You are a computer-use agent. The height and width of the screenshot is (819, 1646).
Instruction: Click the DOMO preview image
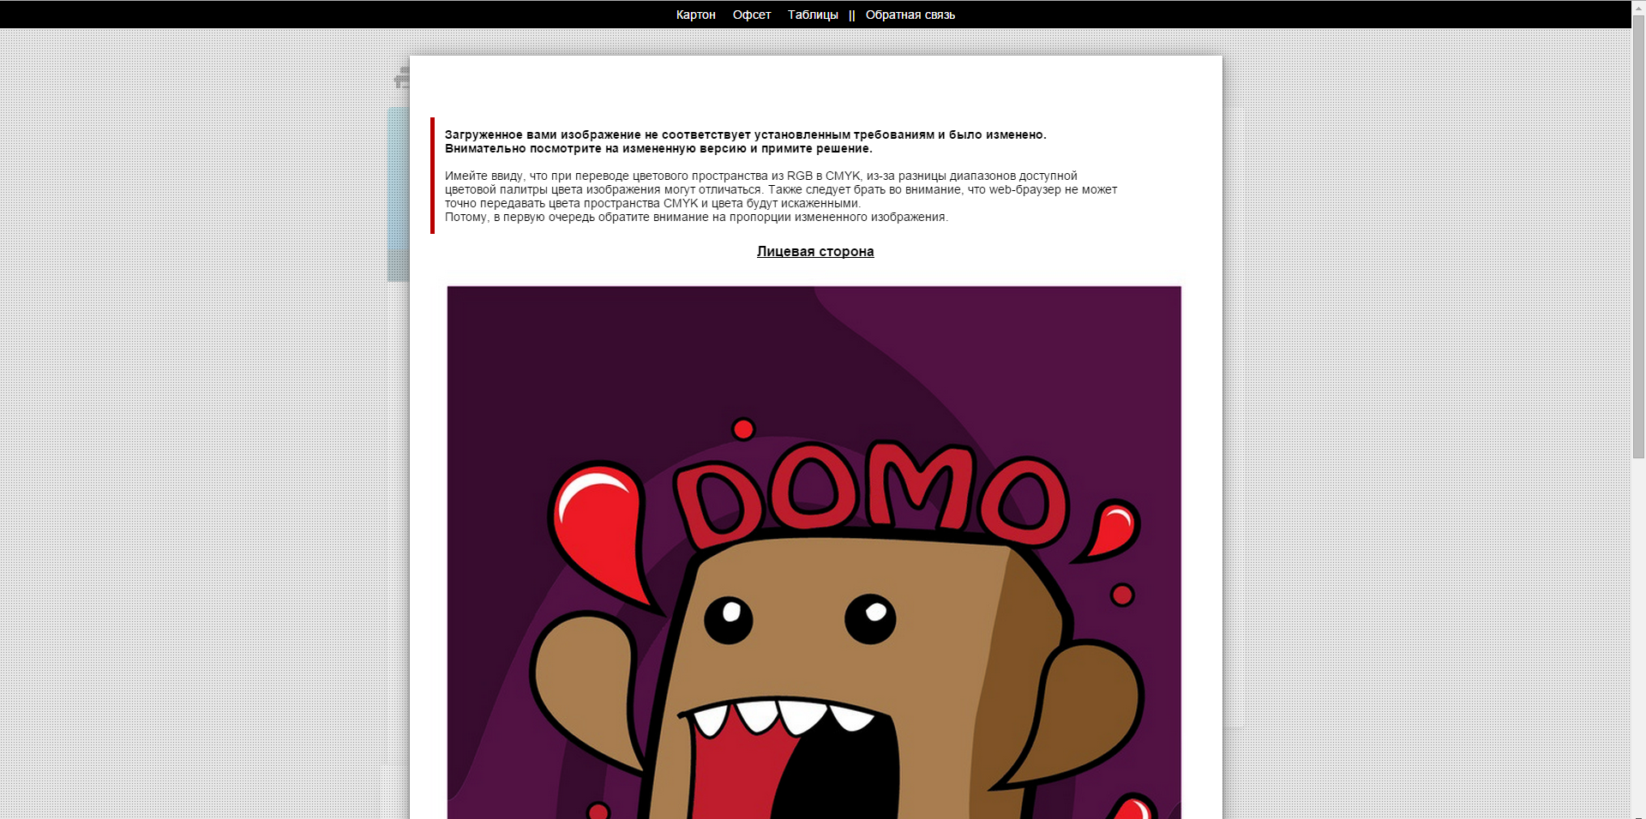point(814,553)
